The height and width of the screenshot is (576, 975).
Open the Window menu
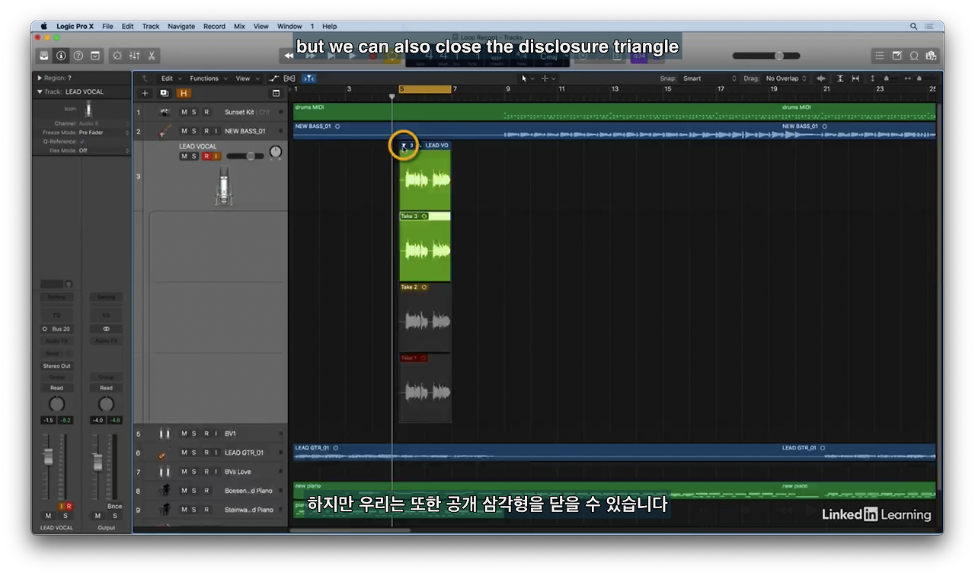click(289, 26)
